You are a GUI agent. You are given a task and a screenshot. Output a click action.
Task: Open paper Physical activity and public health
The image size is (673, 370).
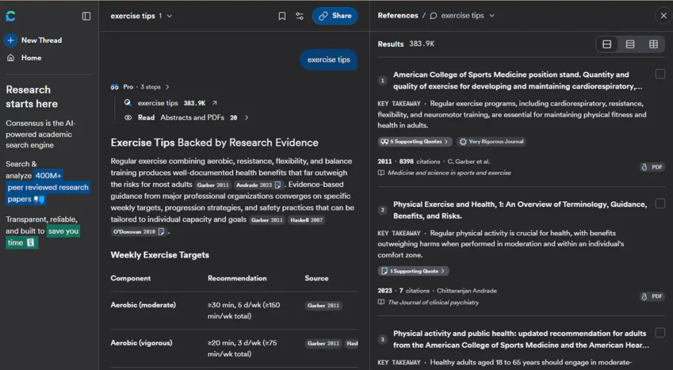521,339
